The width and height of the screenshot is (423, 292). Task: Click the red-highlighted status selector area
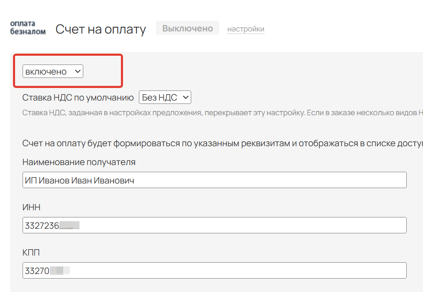tap(68, 71)
